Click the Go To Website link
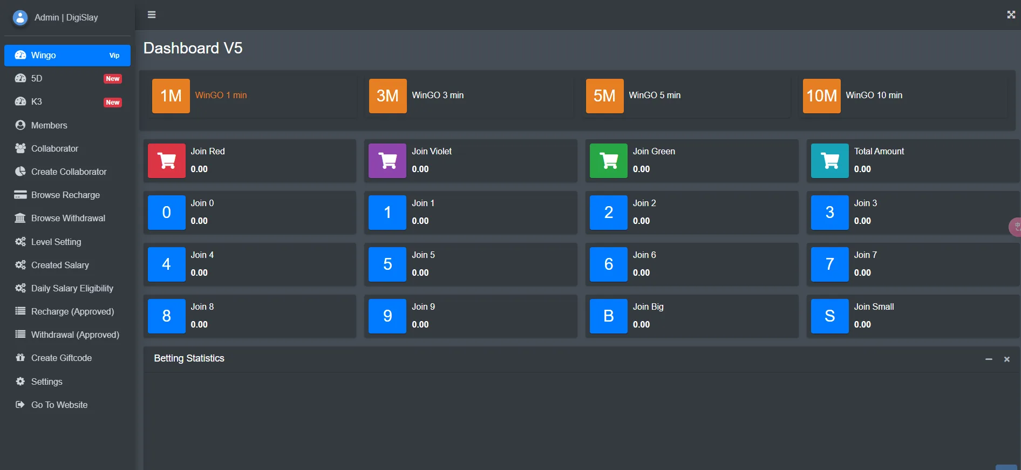The height and width of the screenshot is (470, 1021). click(x=59, y=405)
